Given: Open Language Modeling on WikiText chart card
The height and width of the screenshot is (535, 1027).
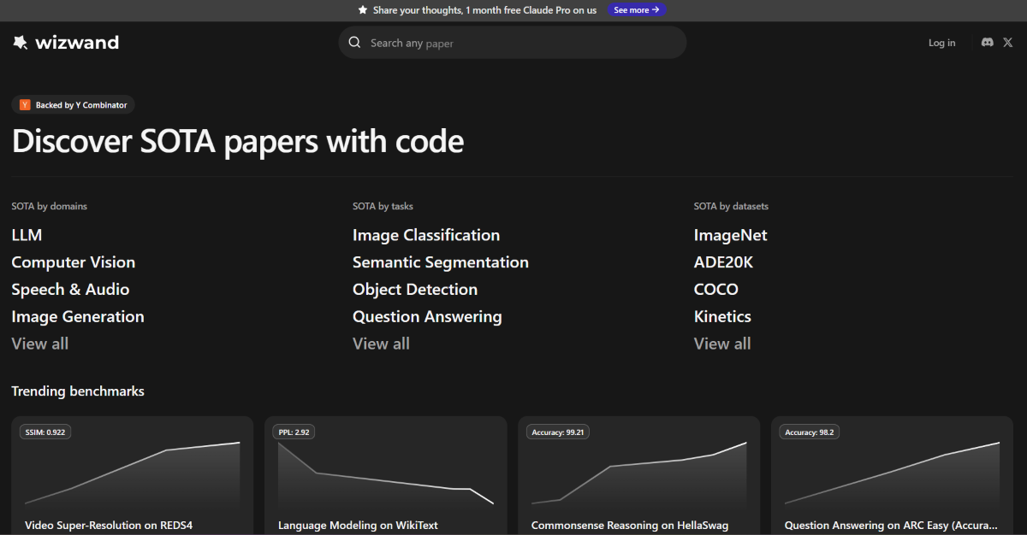Looking at the screenshot, I should [x=386, y=475].
